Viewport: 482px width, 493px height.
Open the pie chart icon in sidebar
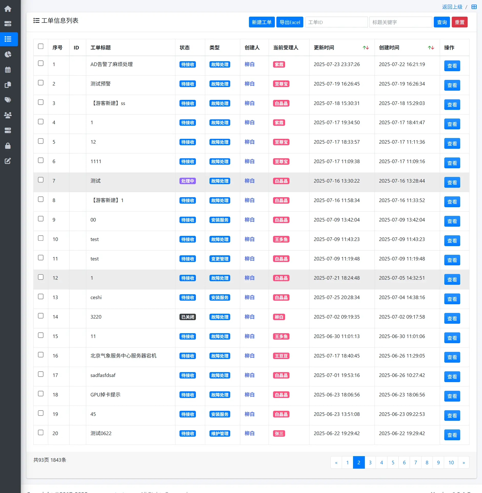pyautogui.click(x=8, y=54)
